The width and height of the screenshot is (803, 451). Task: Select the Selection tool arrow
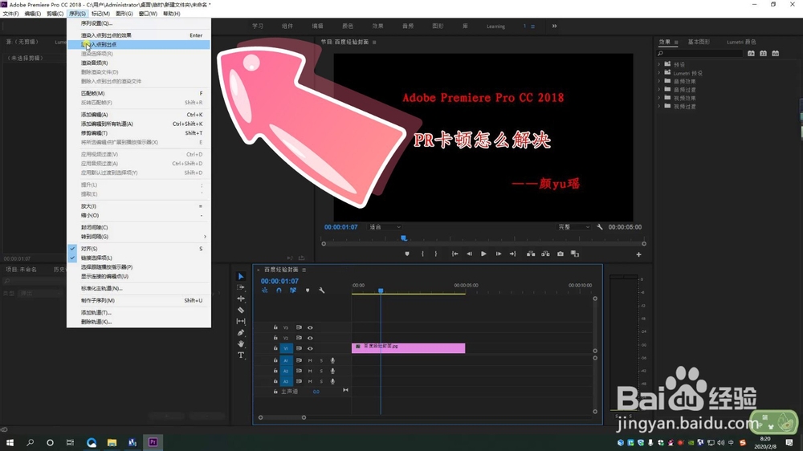point(241,276)
